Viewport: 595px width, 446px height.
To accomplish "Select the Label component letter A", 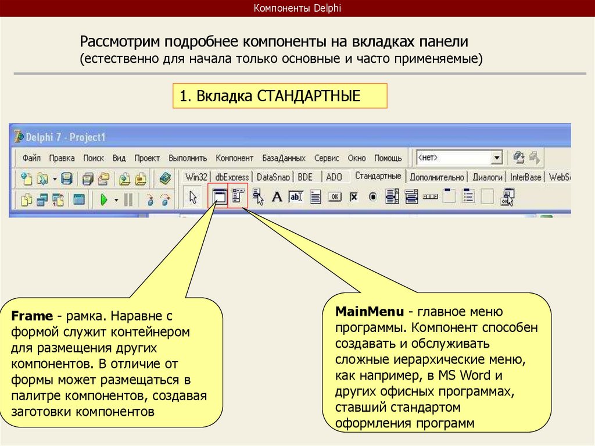I will pos(277,197).
